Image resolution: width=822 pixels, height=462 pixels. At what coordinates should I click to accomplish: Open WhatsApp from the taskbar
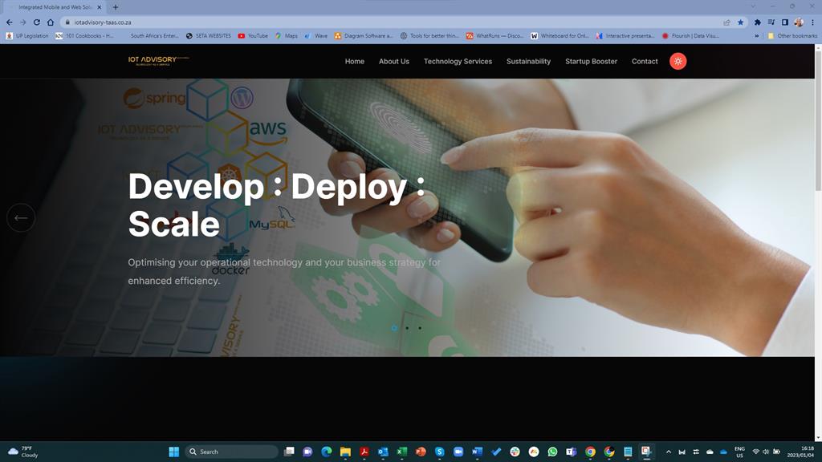pyautogui.click(x=552, y=452)
